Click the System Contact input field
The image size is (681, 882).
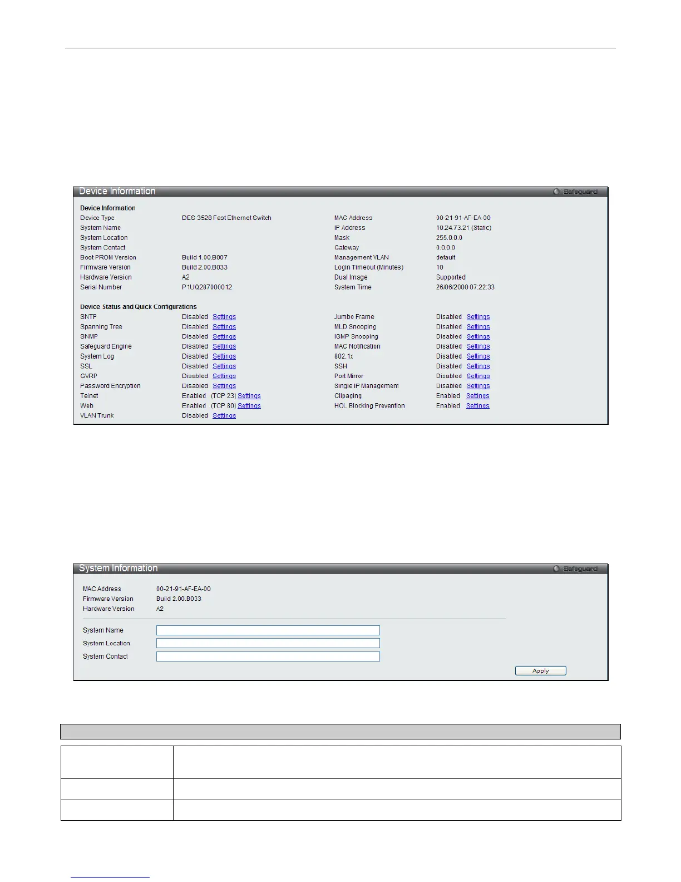pyautogui.click(x=268, y=656)
